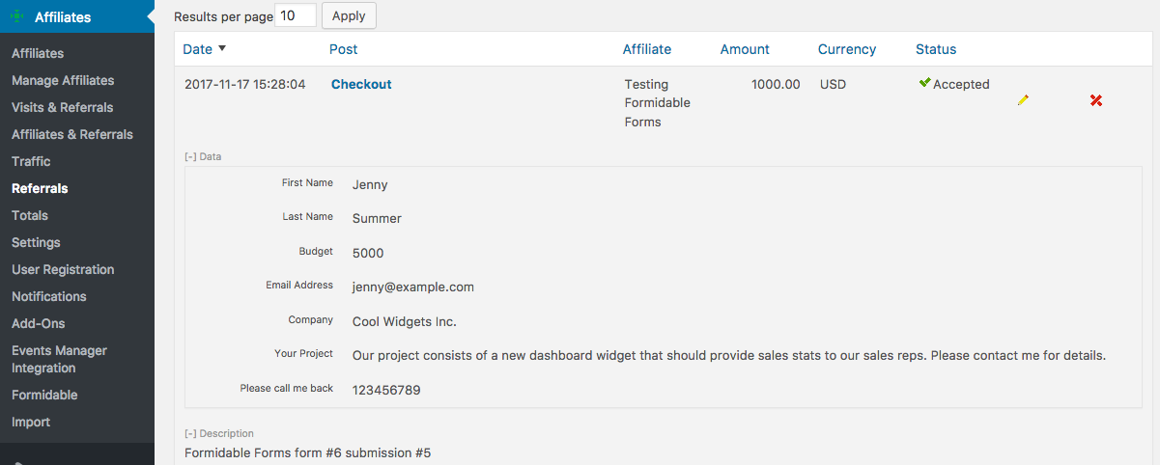Open Manage Affiliates in sidebar
Image resolution: width=1160 pixels, height=465 pixels.
coord(63,80)
